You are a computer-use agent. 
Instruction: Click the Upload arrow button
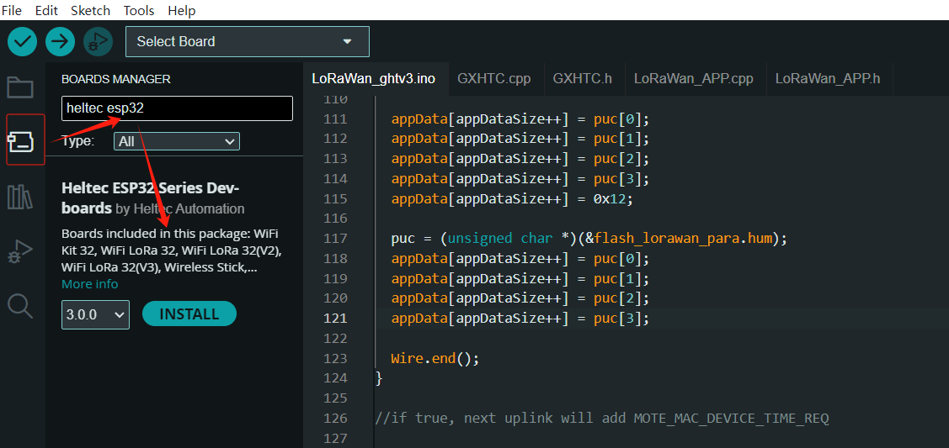click(x=60, y=41)
